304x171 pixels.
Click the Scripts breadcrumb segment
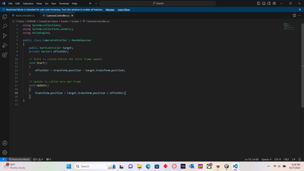pyautogui.click(x=75, y=21)
